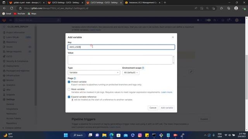Open Snippets in the sidebar
Screen dimensions: 248x139
pyautogui.click(x=10, y=95)
